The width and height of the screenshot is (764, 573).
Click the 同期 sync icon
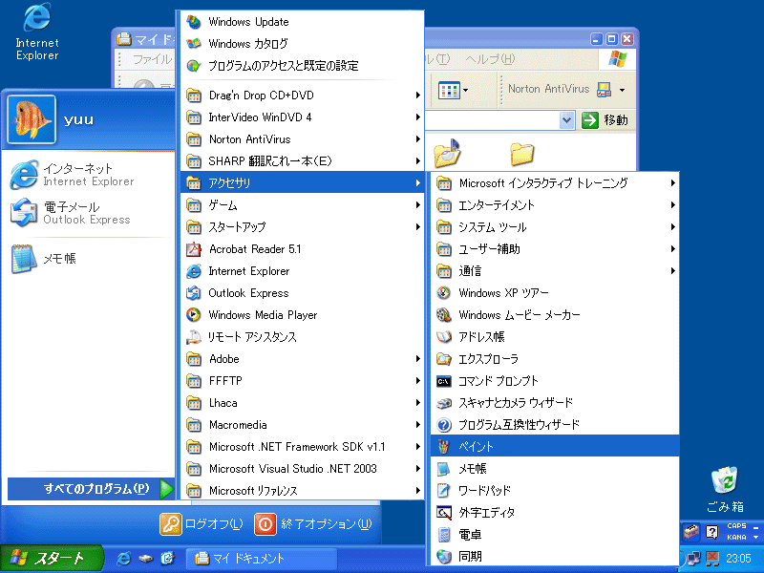coord(443,557)
